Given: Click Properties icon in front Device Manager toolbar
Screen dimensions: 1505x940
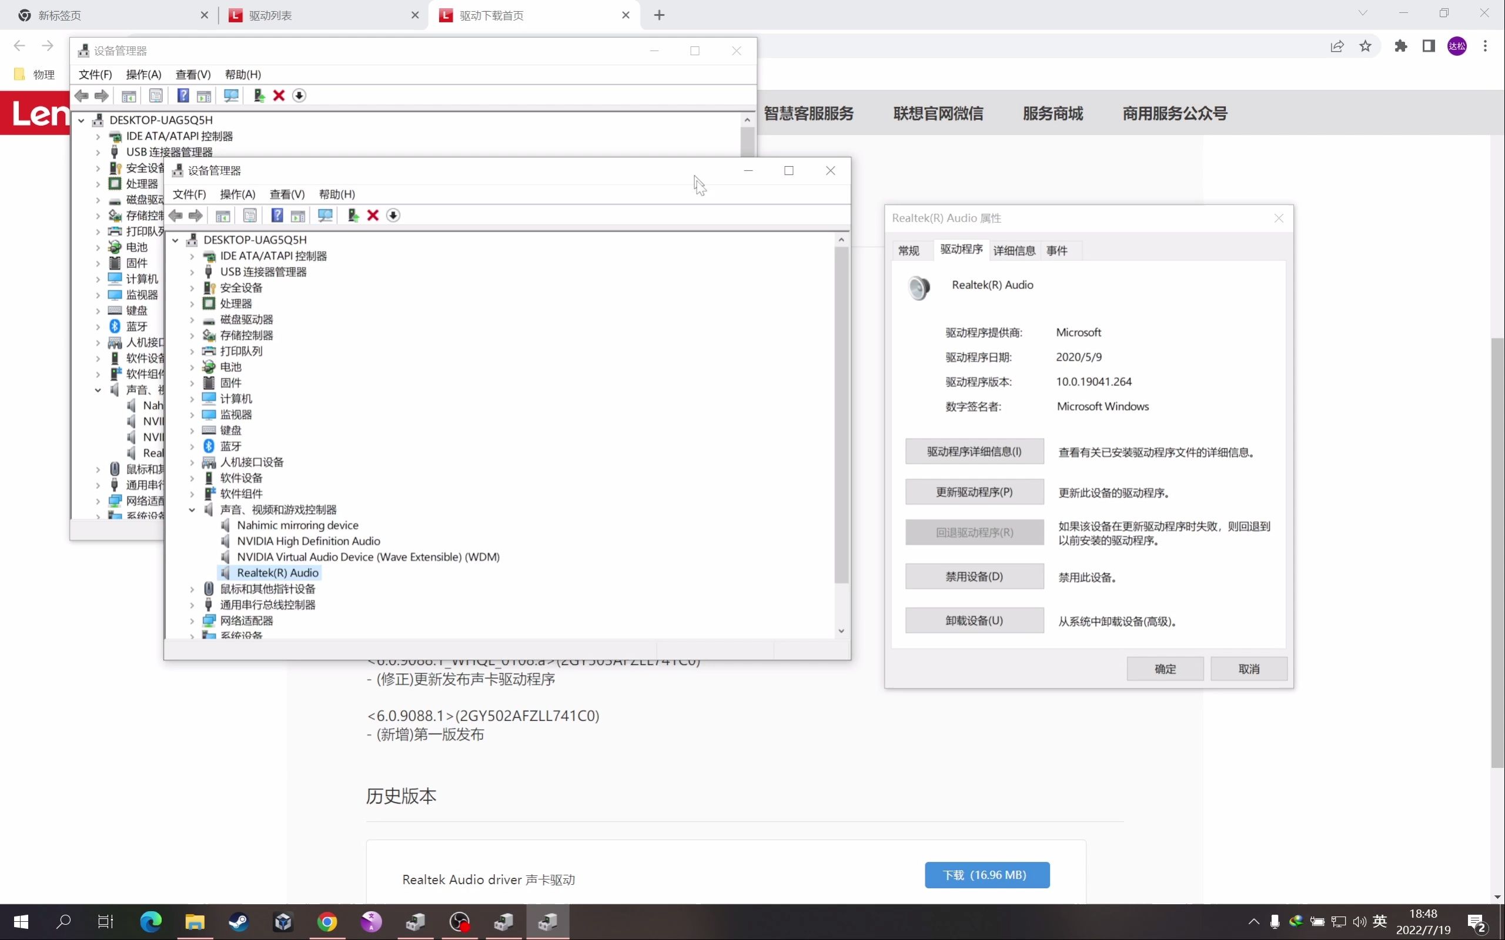Looking at the screenshot, I should click(250, 216).
